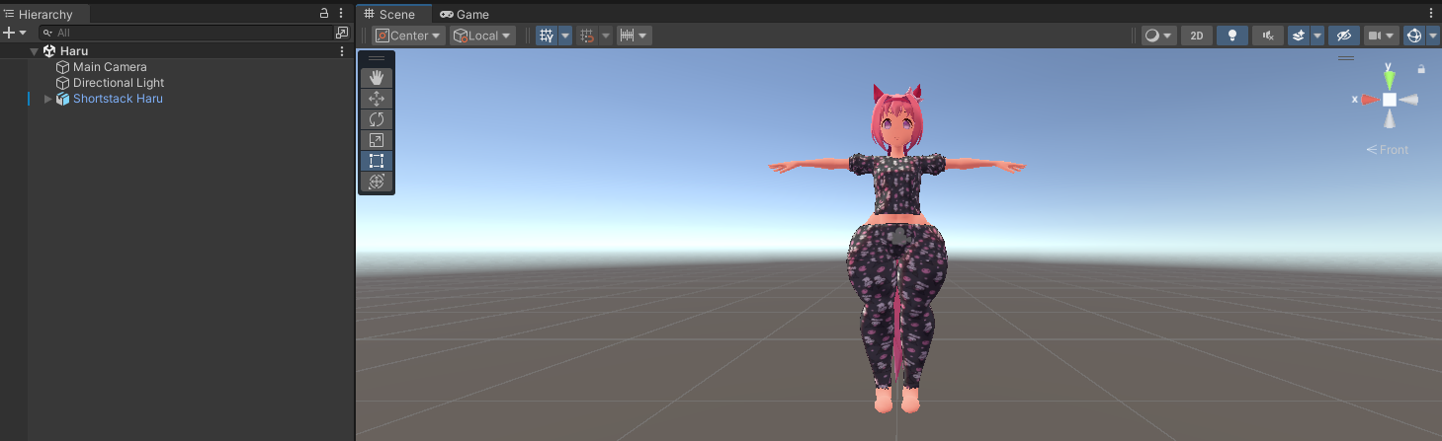Click the Hierarchy search field
The width and height of the screenshot is (1442, 441).
[186, 33]
